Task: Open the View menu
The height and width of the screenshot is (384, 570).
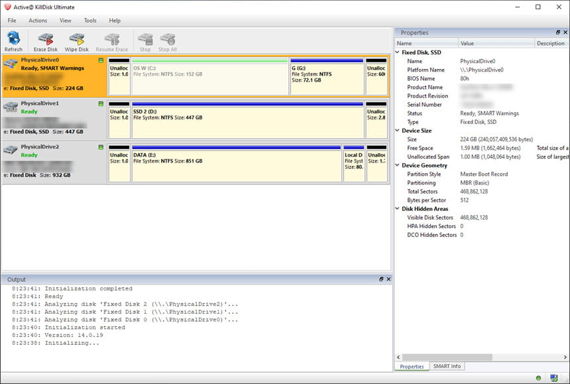Action: click(66, 21)
